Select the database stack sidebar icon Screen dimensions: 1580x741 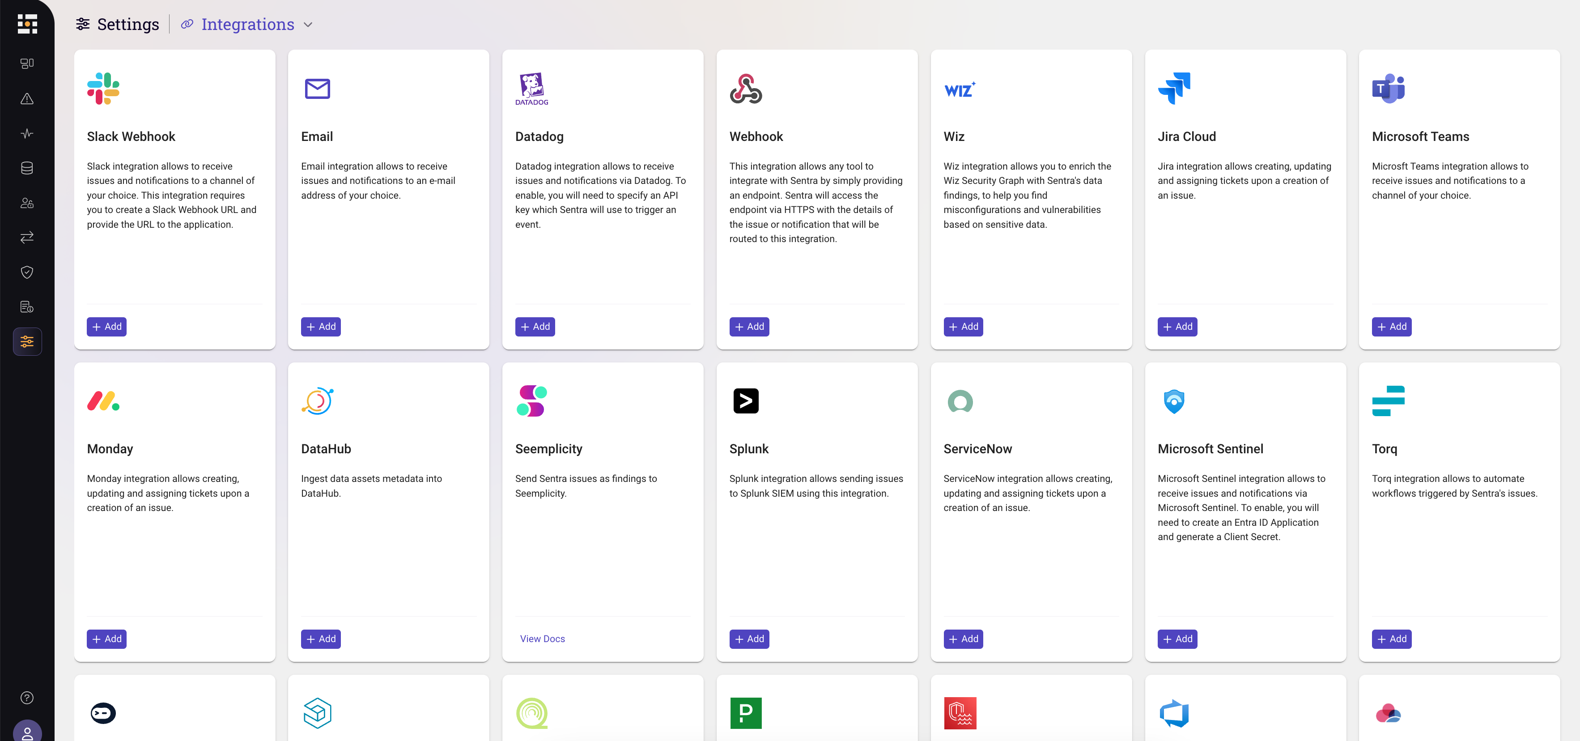click(27, 167)
